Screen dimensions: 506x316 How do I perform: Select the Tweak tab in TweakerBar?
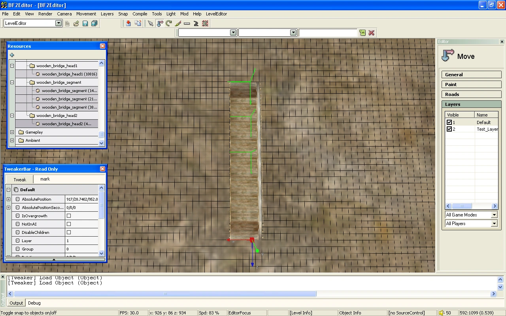click(x=20, y=180)
